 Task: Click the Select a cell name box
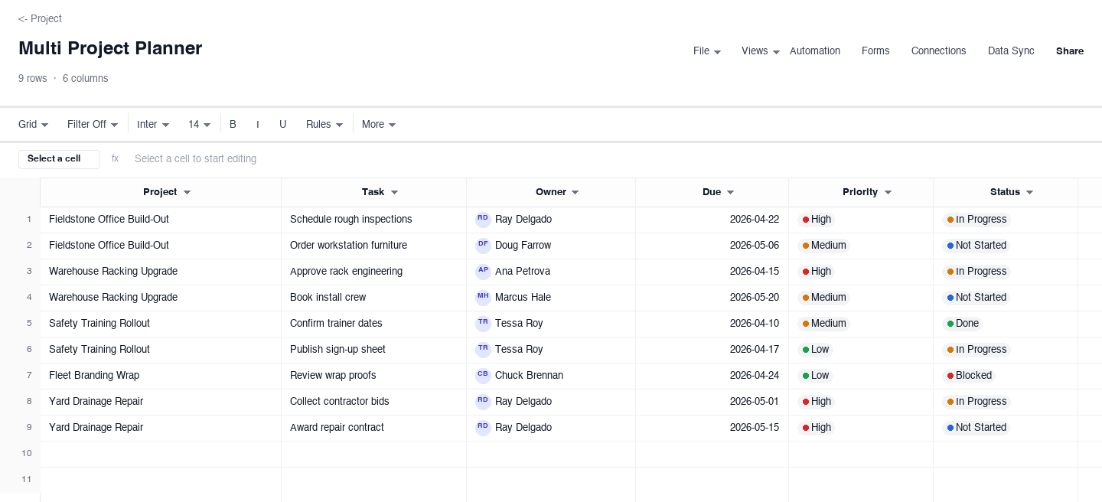coord(59,159)
